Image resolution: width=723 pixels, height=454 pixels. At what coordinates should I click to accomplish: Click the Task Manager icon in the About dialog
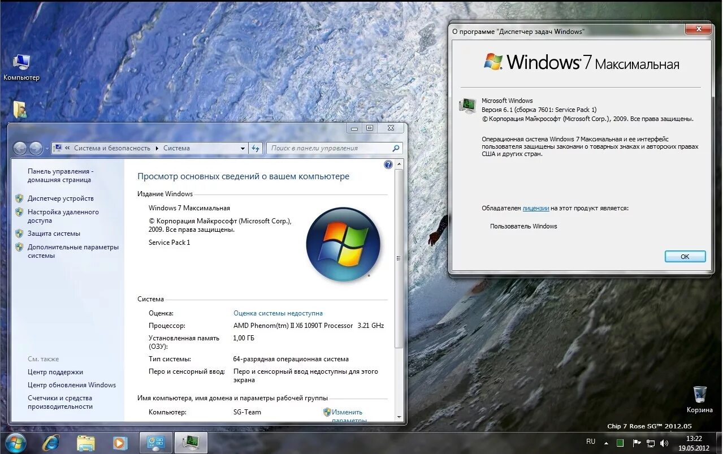pyautogui.click(x=467, y=106)
